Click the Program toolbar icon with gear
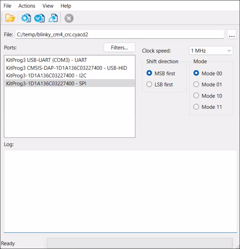240x249 pixels. [x=26, y=18]
